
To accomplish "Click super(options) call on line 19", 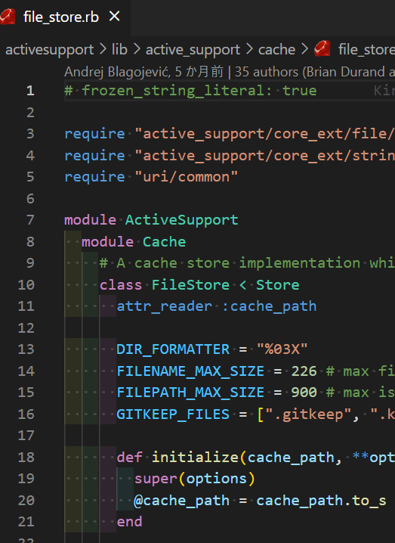I will pos(195,479).
